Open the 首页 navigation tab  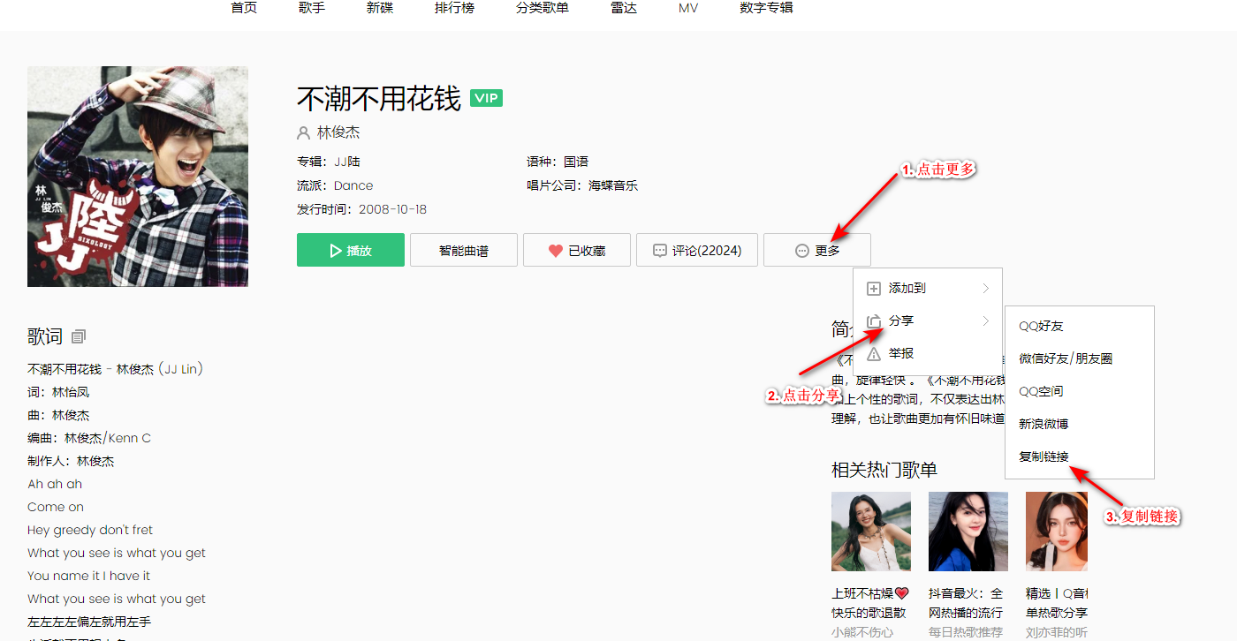[x=244, y=8]
